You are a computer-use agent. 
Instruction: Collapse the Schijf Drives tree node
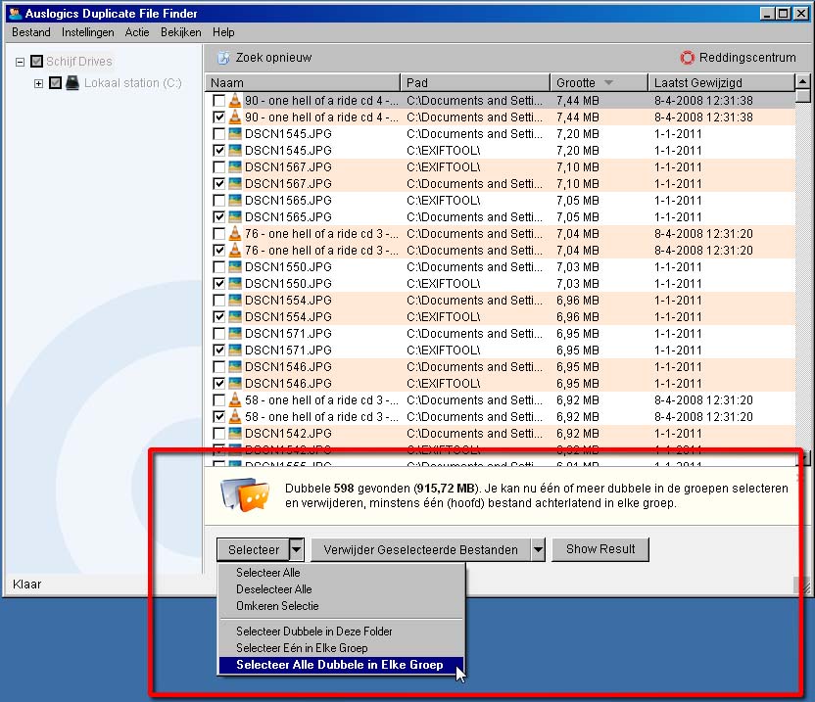[20, 62]
